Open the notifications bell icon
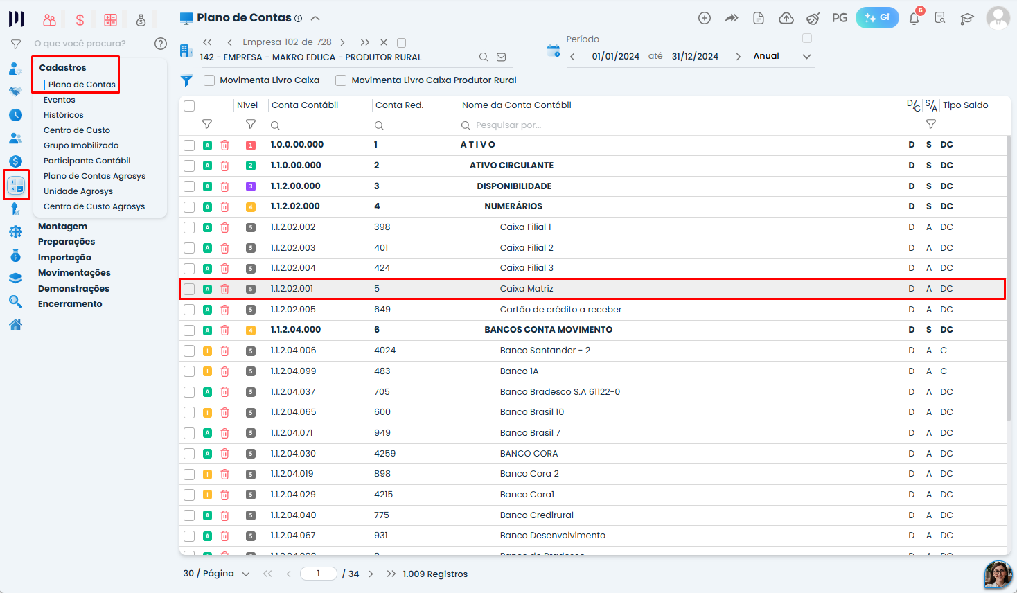The height and width of the screenshot is (593, 1017). 914,18
